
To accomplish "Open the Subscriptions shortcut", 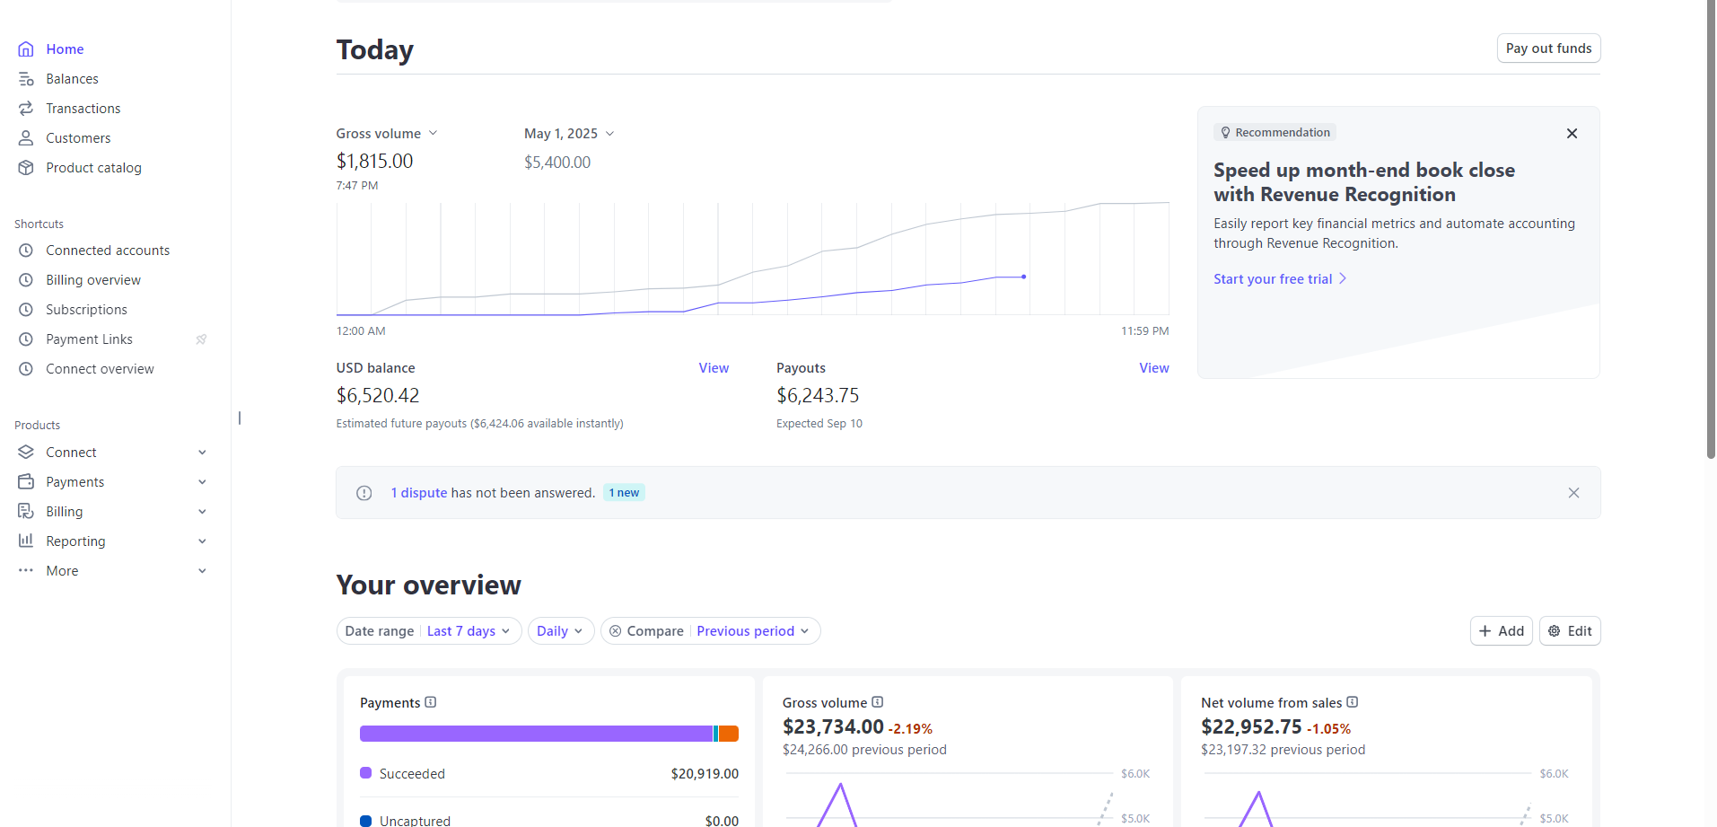I will [x=86, y=310].
